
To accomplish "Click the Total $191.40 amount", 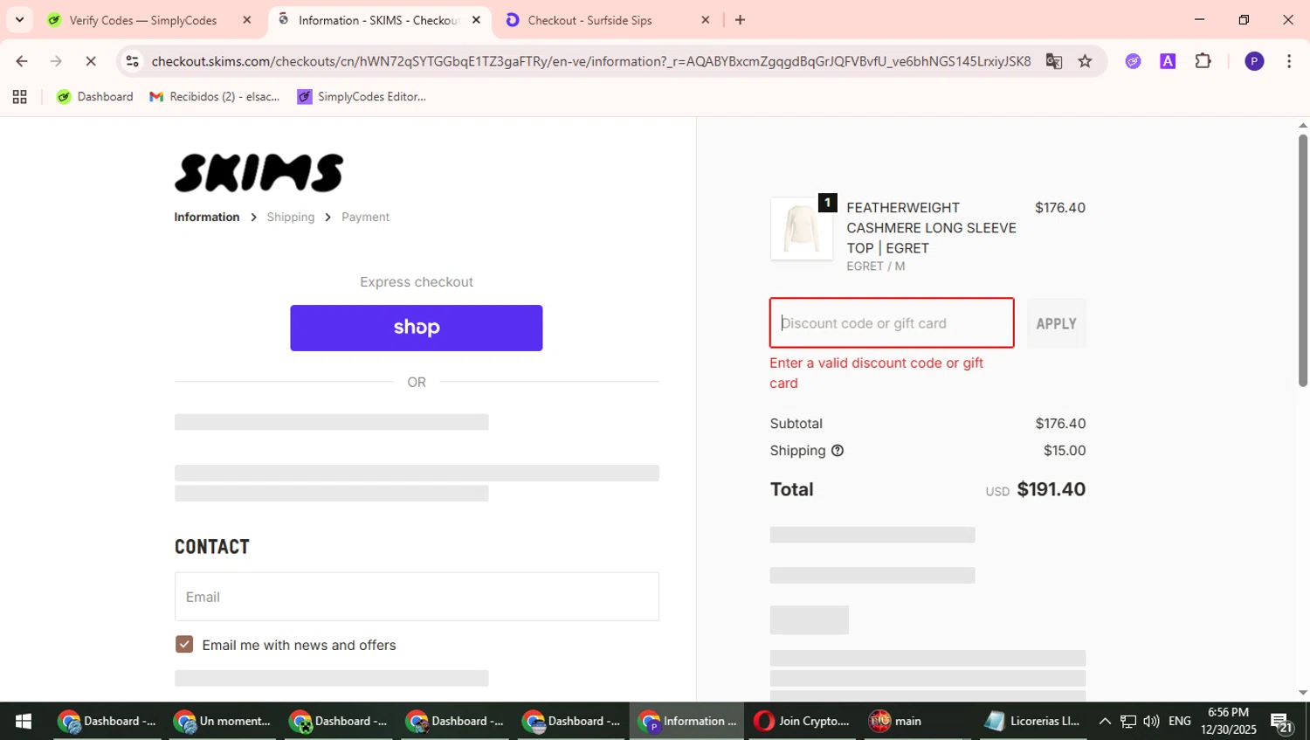I will pyautogui.click(x=1051, y=489).
